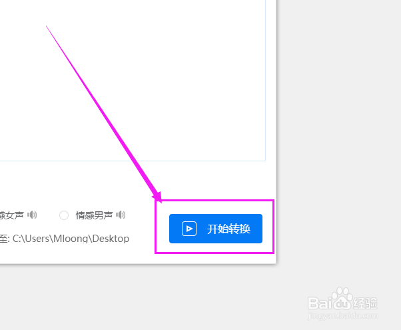
Task: Click the magenta highlight frame's top border
Action: [x=214, y=201]
